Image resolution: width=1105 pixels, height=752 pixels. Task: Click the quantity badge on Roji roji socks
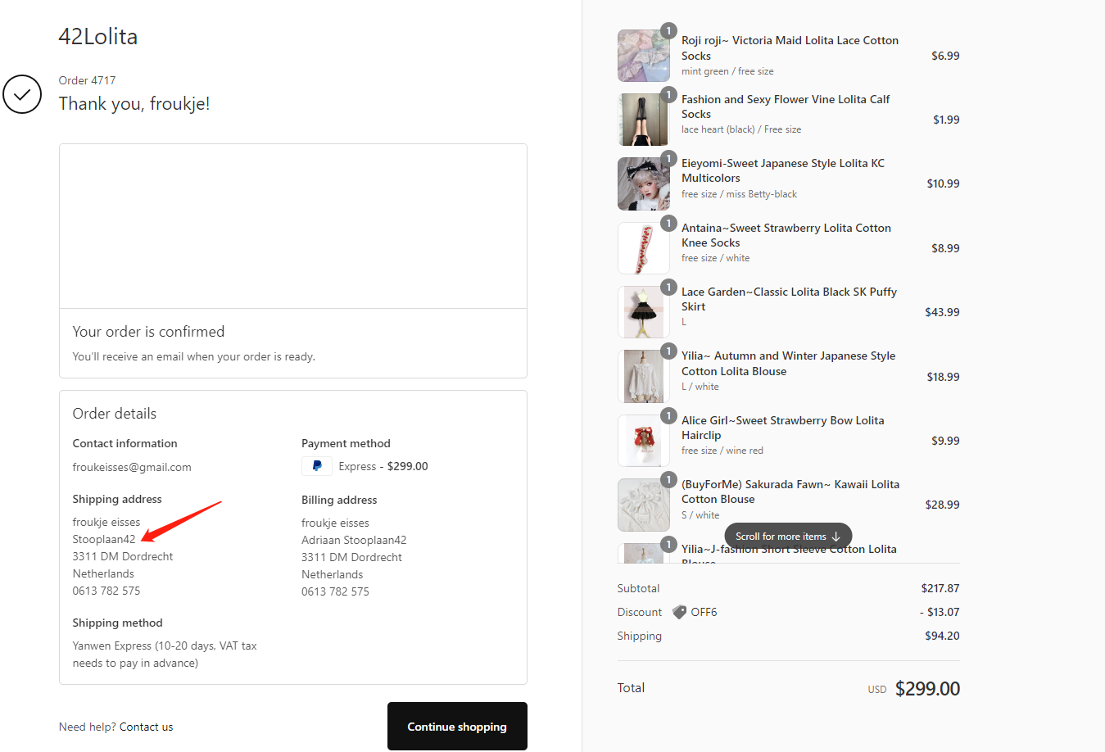(x=668, y=31)
